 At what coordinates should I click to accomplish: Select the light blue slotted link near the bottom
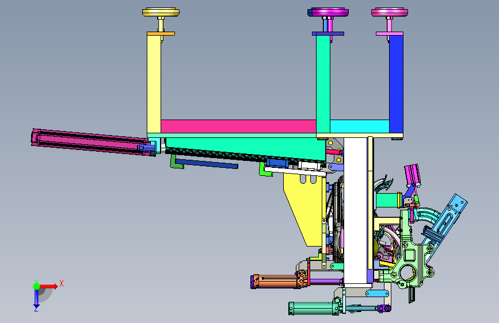click(377, 294)
